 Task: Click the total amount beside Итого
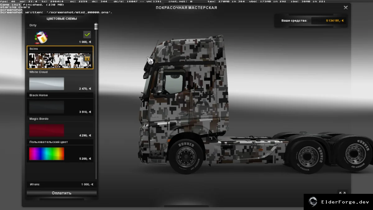point(87,184)
